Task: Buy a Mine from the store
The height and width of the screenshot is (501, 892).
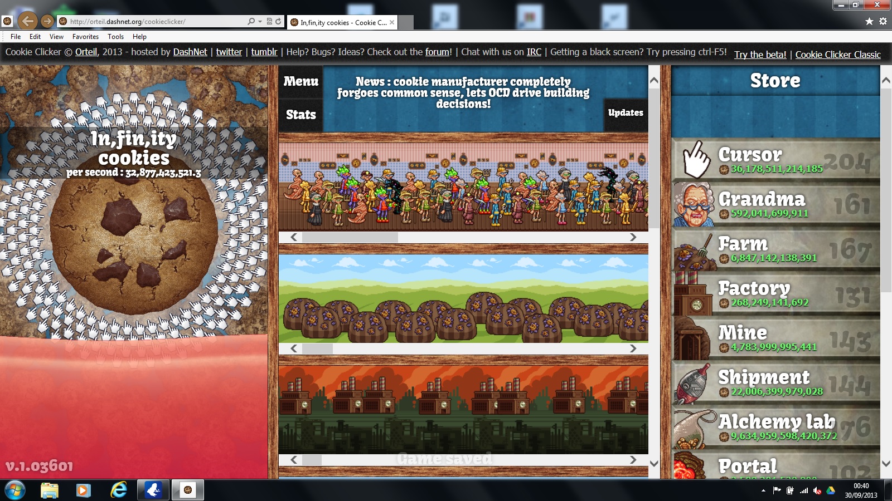Action: pyautogui.click(x=775, y=338)
